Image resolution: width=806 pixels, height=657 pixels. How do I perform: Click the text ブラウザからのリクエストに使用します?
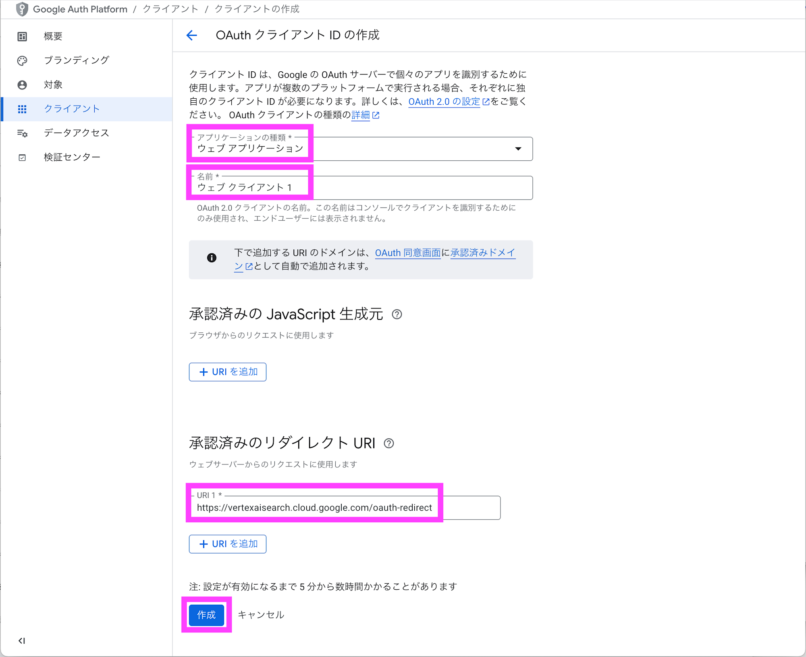click(262, 335)
